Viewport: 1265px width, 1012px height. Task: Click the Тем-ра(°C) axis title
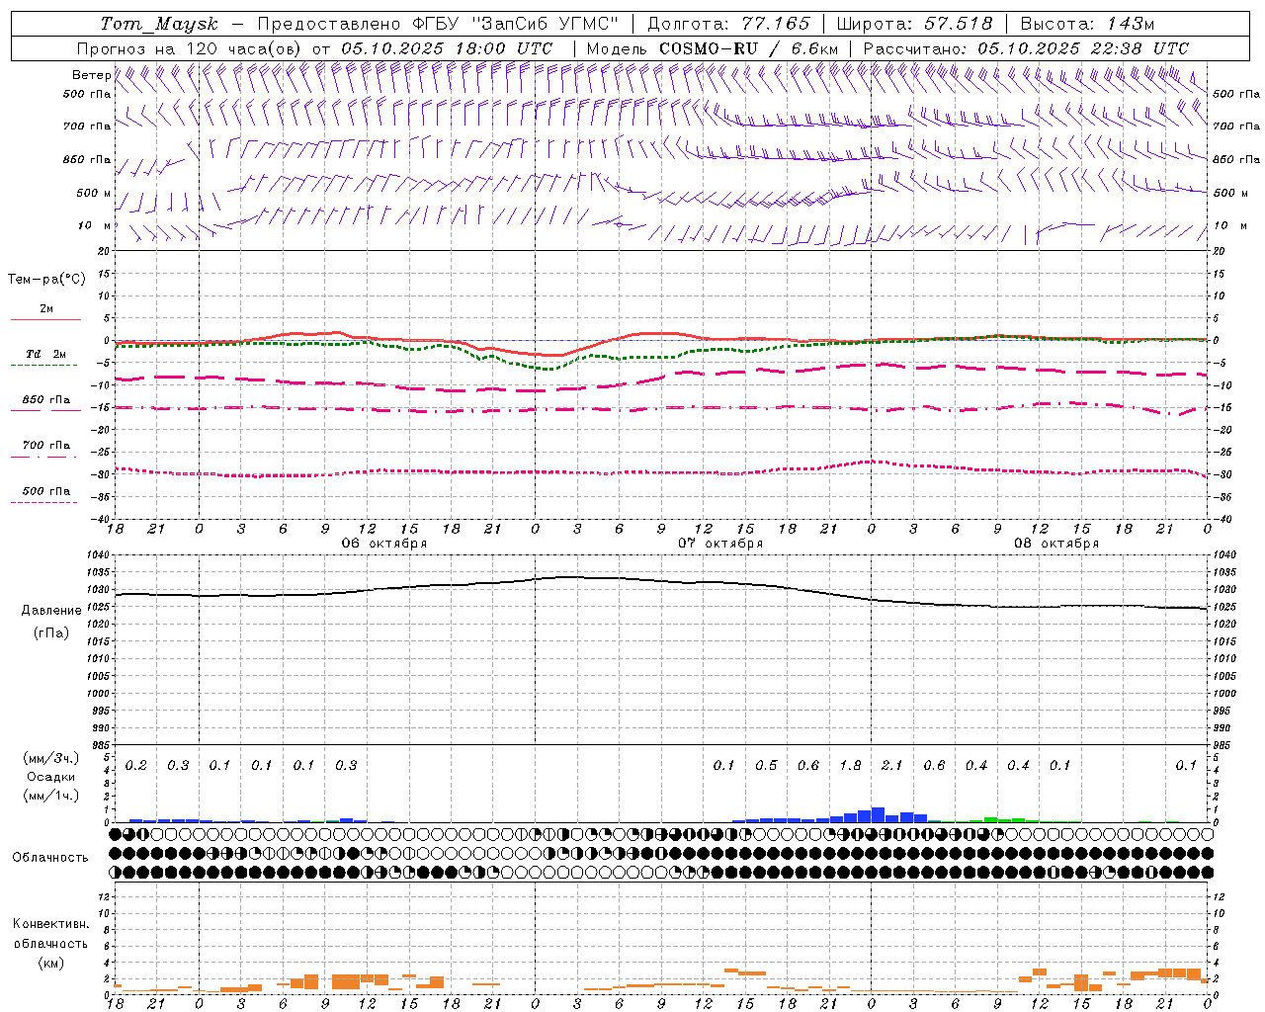coord(46,280)
